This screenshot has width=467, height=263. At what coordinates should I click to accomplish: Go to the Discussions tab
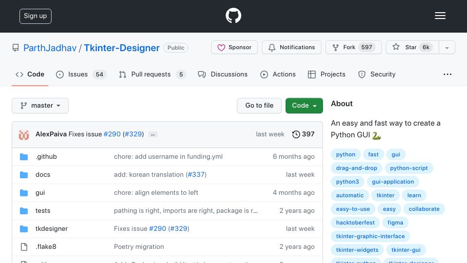[223, 74]
